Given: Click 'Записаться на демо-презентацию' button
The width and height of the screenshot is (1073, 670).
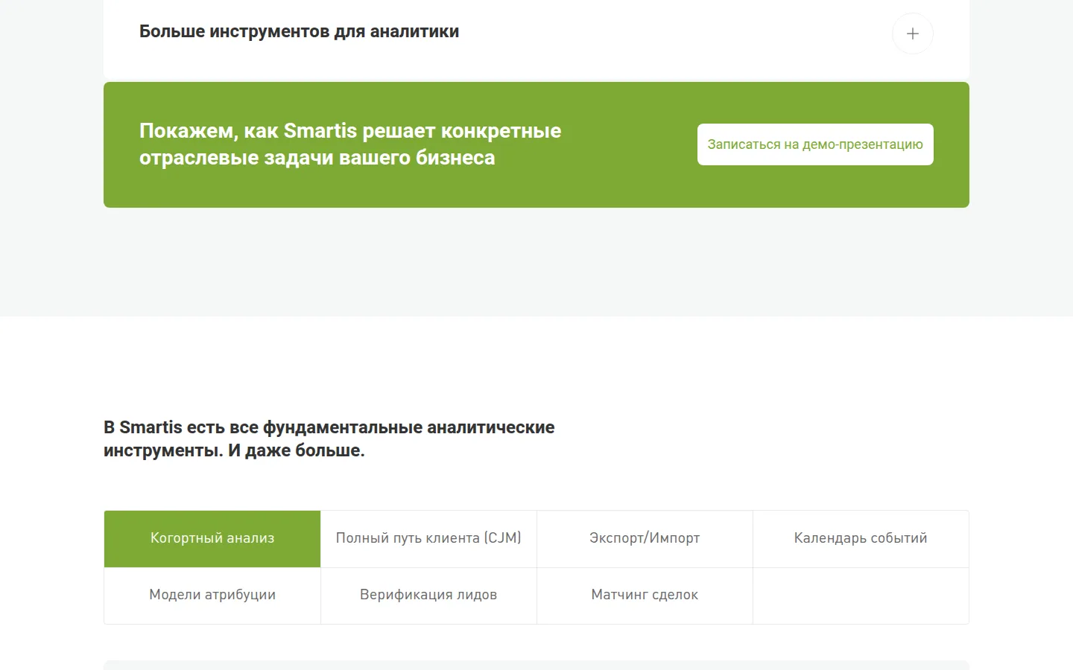Looking at the screenshot, I should click(x=815, y=144).
